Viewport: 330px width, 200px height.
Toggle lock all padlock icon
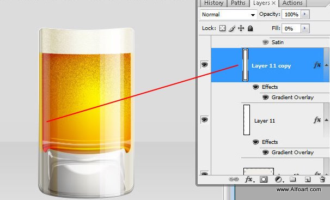click(250, 28)
